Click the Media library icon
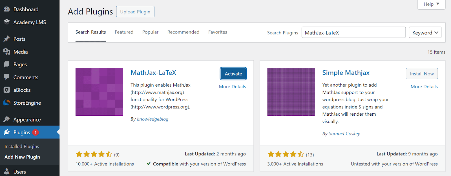The image size is (451, 176). coord(7,52)
